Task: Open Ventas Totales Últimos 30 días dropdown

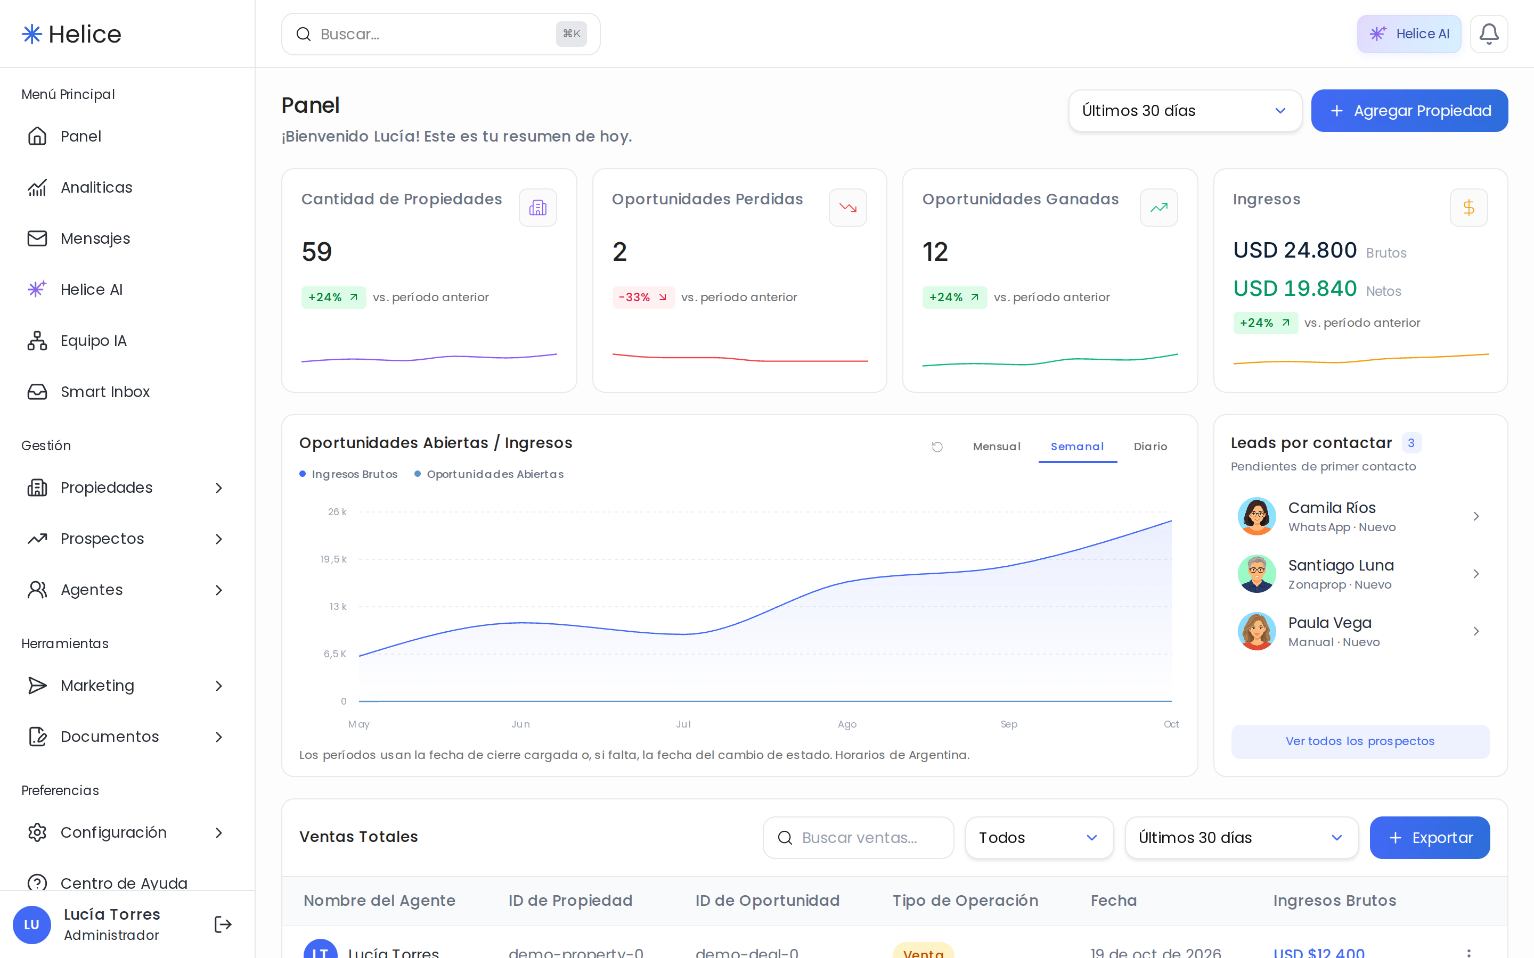Action: tap(1241, 838)
